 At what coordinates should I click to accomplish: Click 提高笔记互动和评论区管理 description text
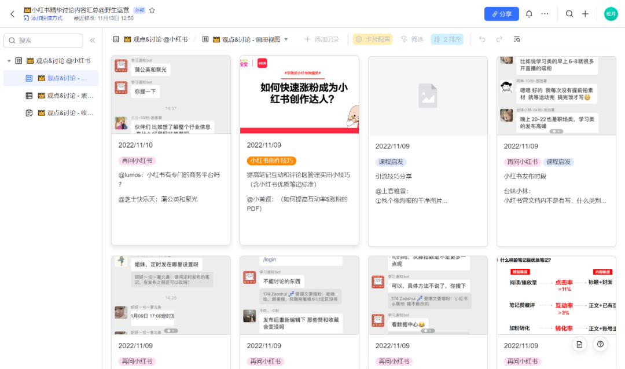(298, 180)
